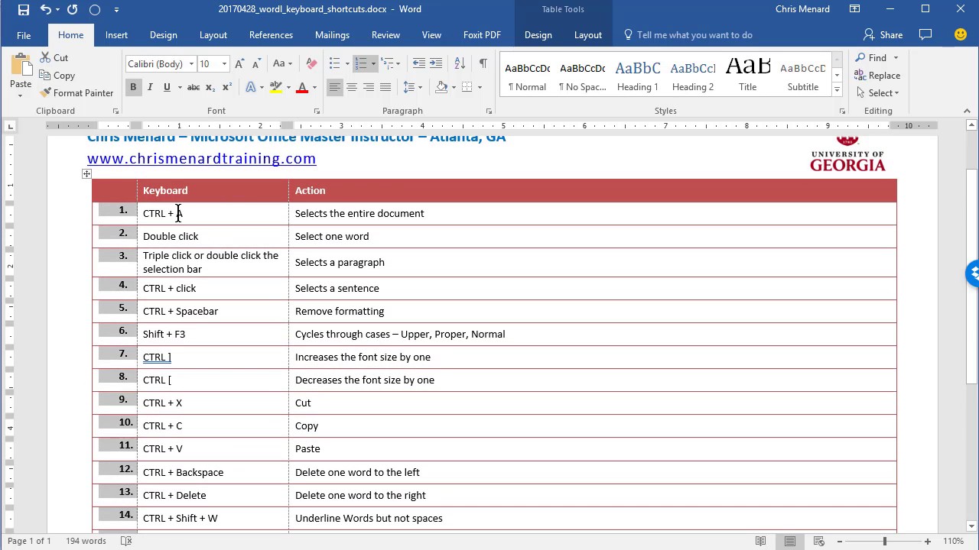
Task: Open the File menu
Action: click(x=24, y=35)
